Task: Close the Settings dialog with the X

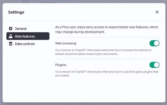Action: pyautogui.click(x=157, y=12)
